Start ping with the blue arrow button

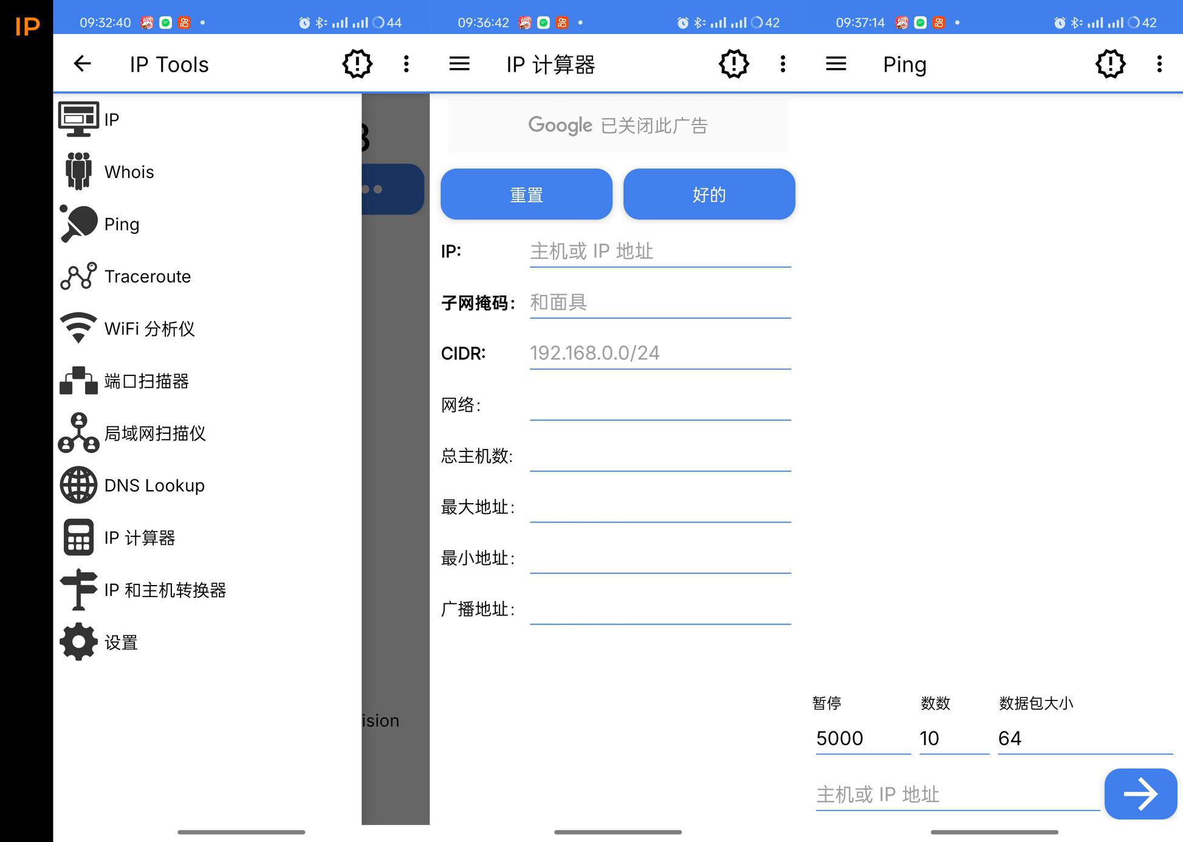(1140, 793)
